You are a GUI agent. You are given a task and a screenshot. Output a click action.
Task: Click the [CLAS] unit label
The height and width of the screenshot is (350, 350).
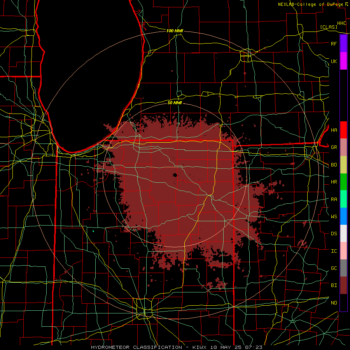pyautogui.click(x=329, y=27)
